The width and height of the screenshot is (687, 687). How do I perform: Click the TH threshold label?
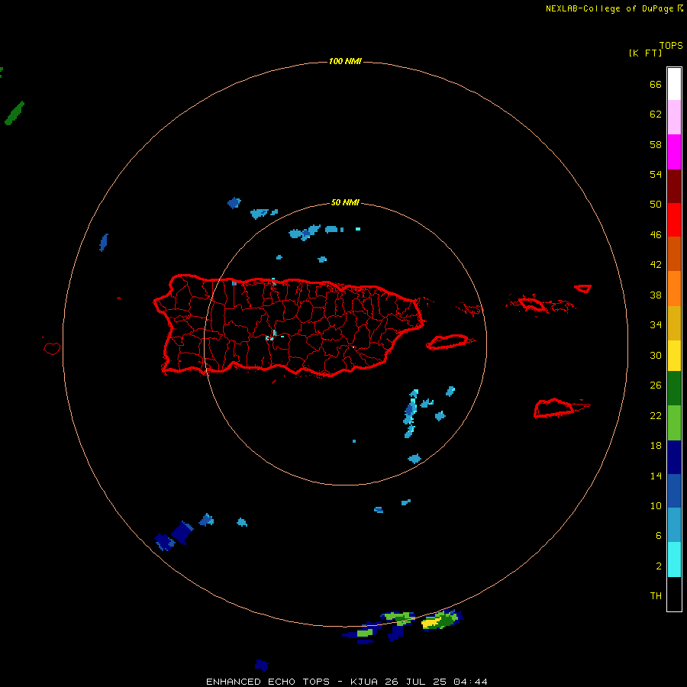656,596
